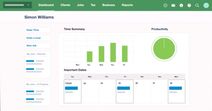Open the mail envelope icon
The width and height of the screenshot is (212, 111).
(173, 5)
